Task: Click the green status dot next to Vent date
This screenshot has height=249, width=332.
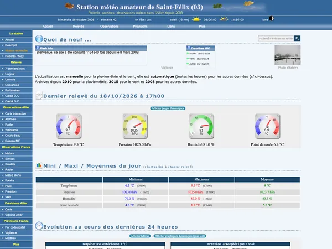Action: (x=188, y=58)
